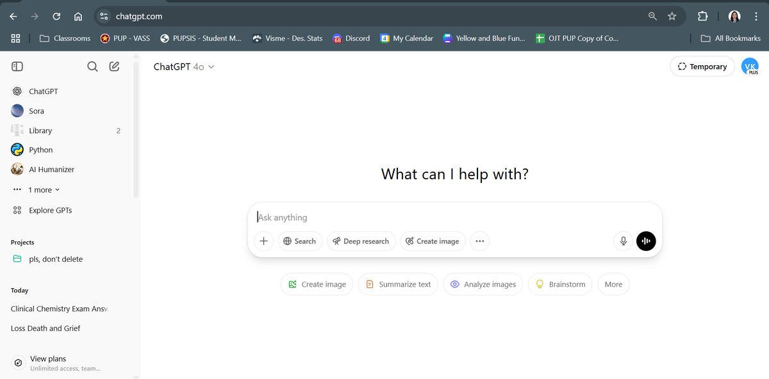769x379 pixels.
Task: Open the Visme Des. Stats bookmark
Action: [287, 38]
